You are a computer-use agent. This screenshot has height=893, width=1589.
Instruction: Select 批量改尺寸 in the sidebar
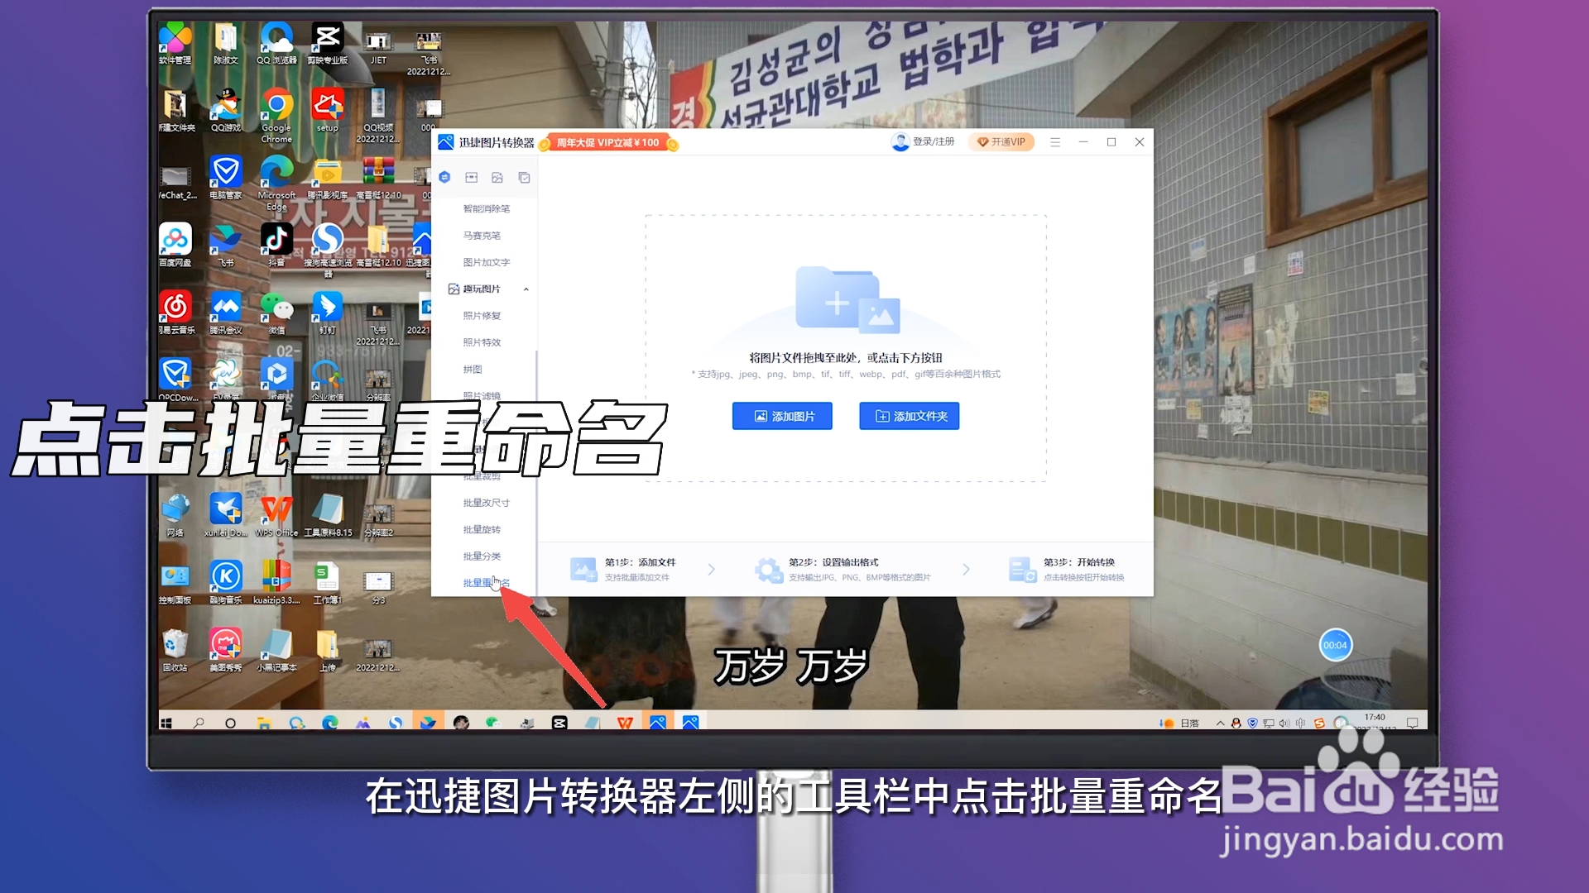point(486,503)
